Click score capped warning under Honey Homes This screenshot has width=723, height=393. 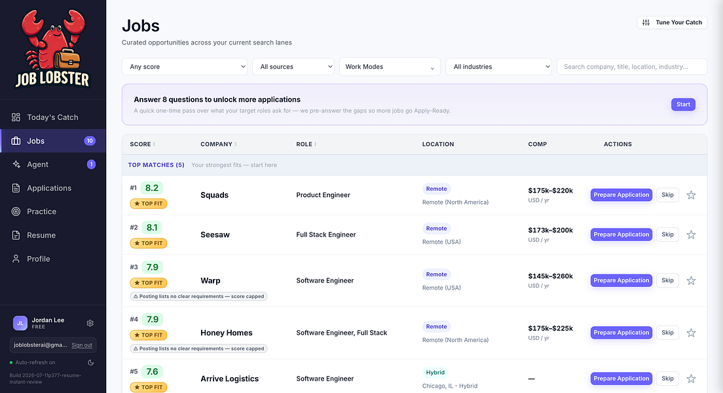198,348
